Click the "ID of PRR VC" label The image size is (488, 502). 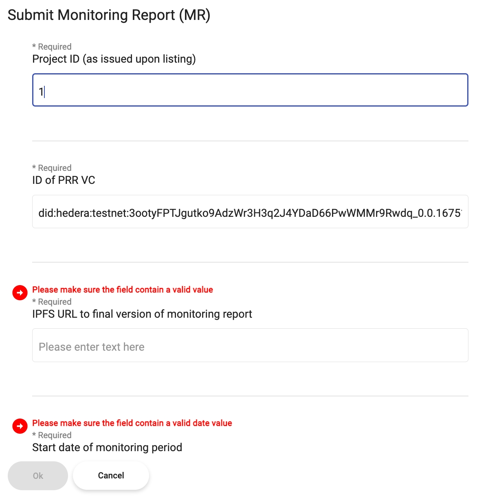point(64,180)
